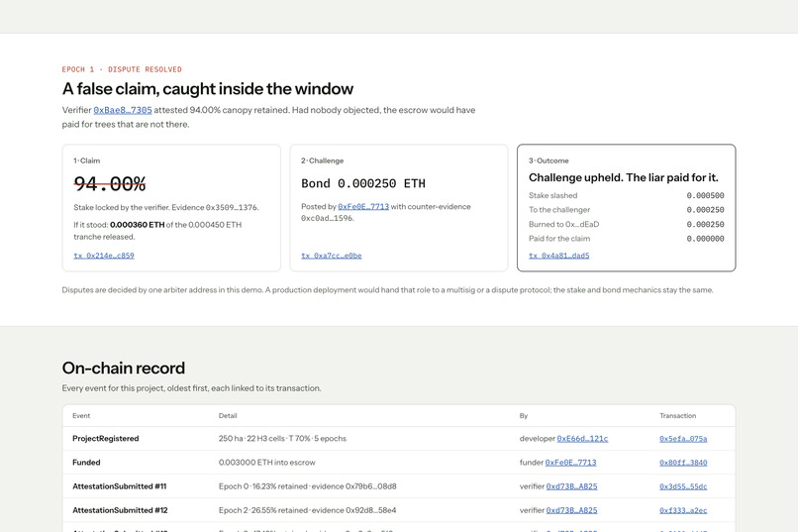The image size is (798, 532).
Task: Click the Stake slashed value 0.000500
Action: coord(705,195)
